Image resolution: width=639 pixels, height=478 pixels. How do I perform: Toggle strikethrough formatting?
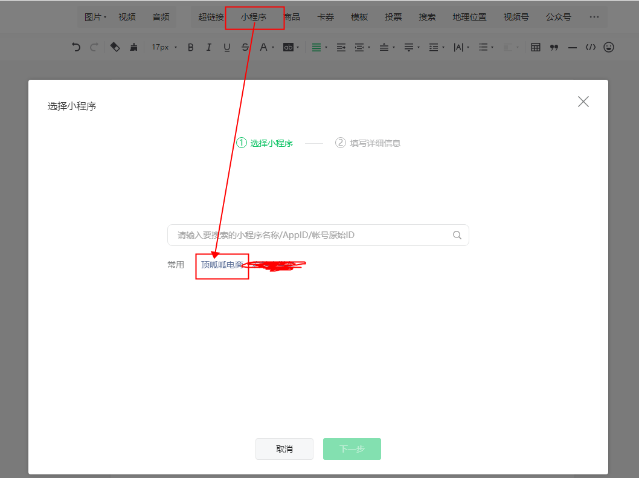245,47
